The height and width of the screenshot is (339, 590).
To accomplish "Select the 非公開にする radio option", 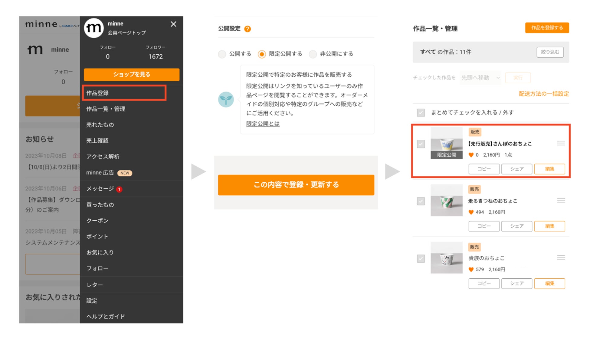I will (313, 54).
